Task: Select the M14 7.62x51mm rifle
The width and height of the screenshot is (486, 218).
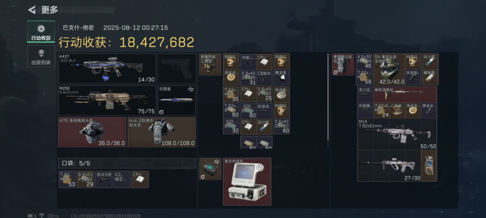Action: click(397, 134)
